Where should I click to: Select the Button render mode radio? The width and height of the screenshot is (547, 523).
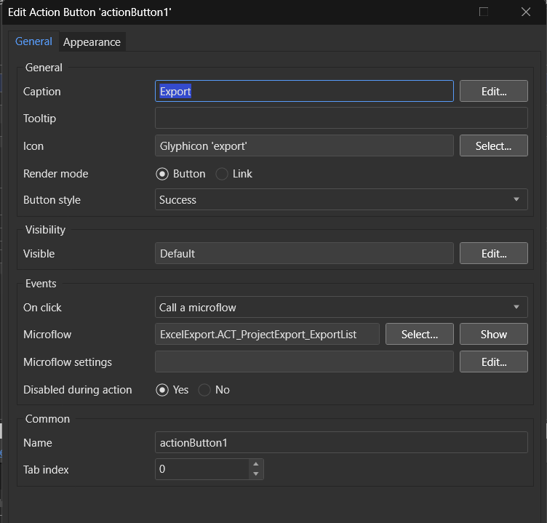tap(162, 174)
